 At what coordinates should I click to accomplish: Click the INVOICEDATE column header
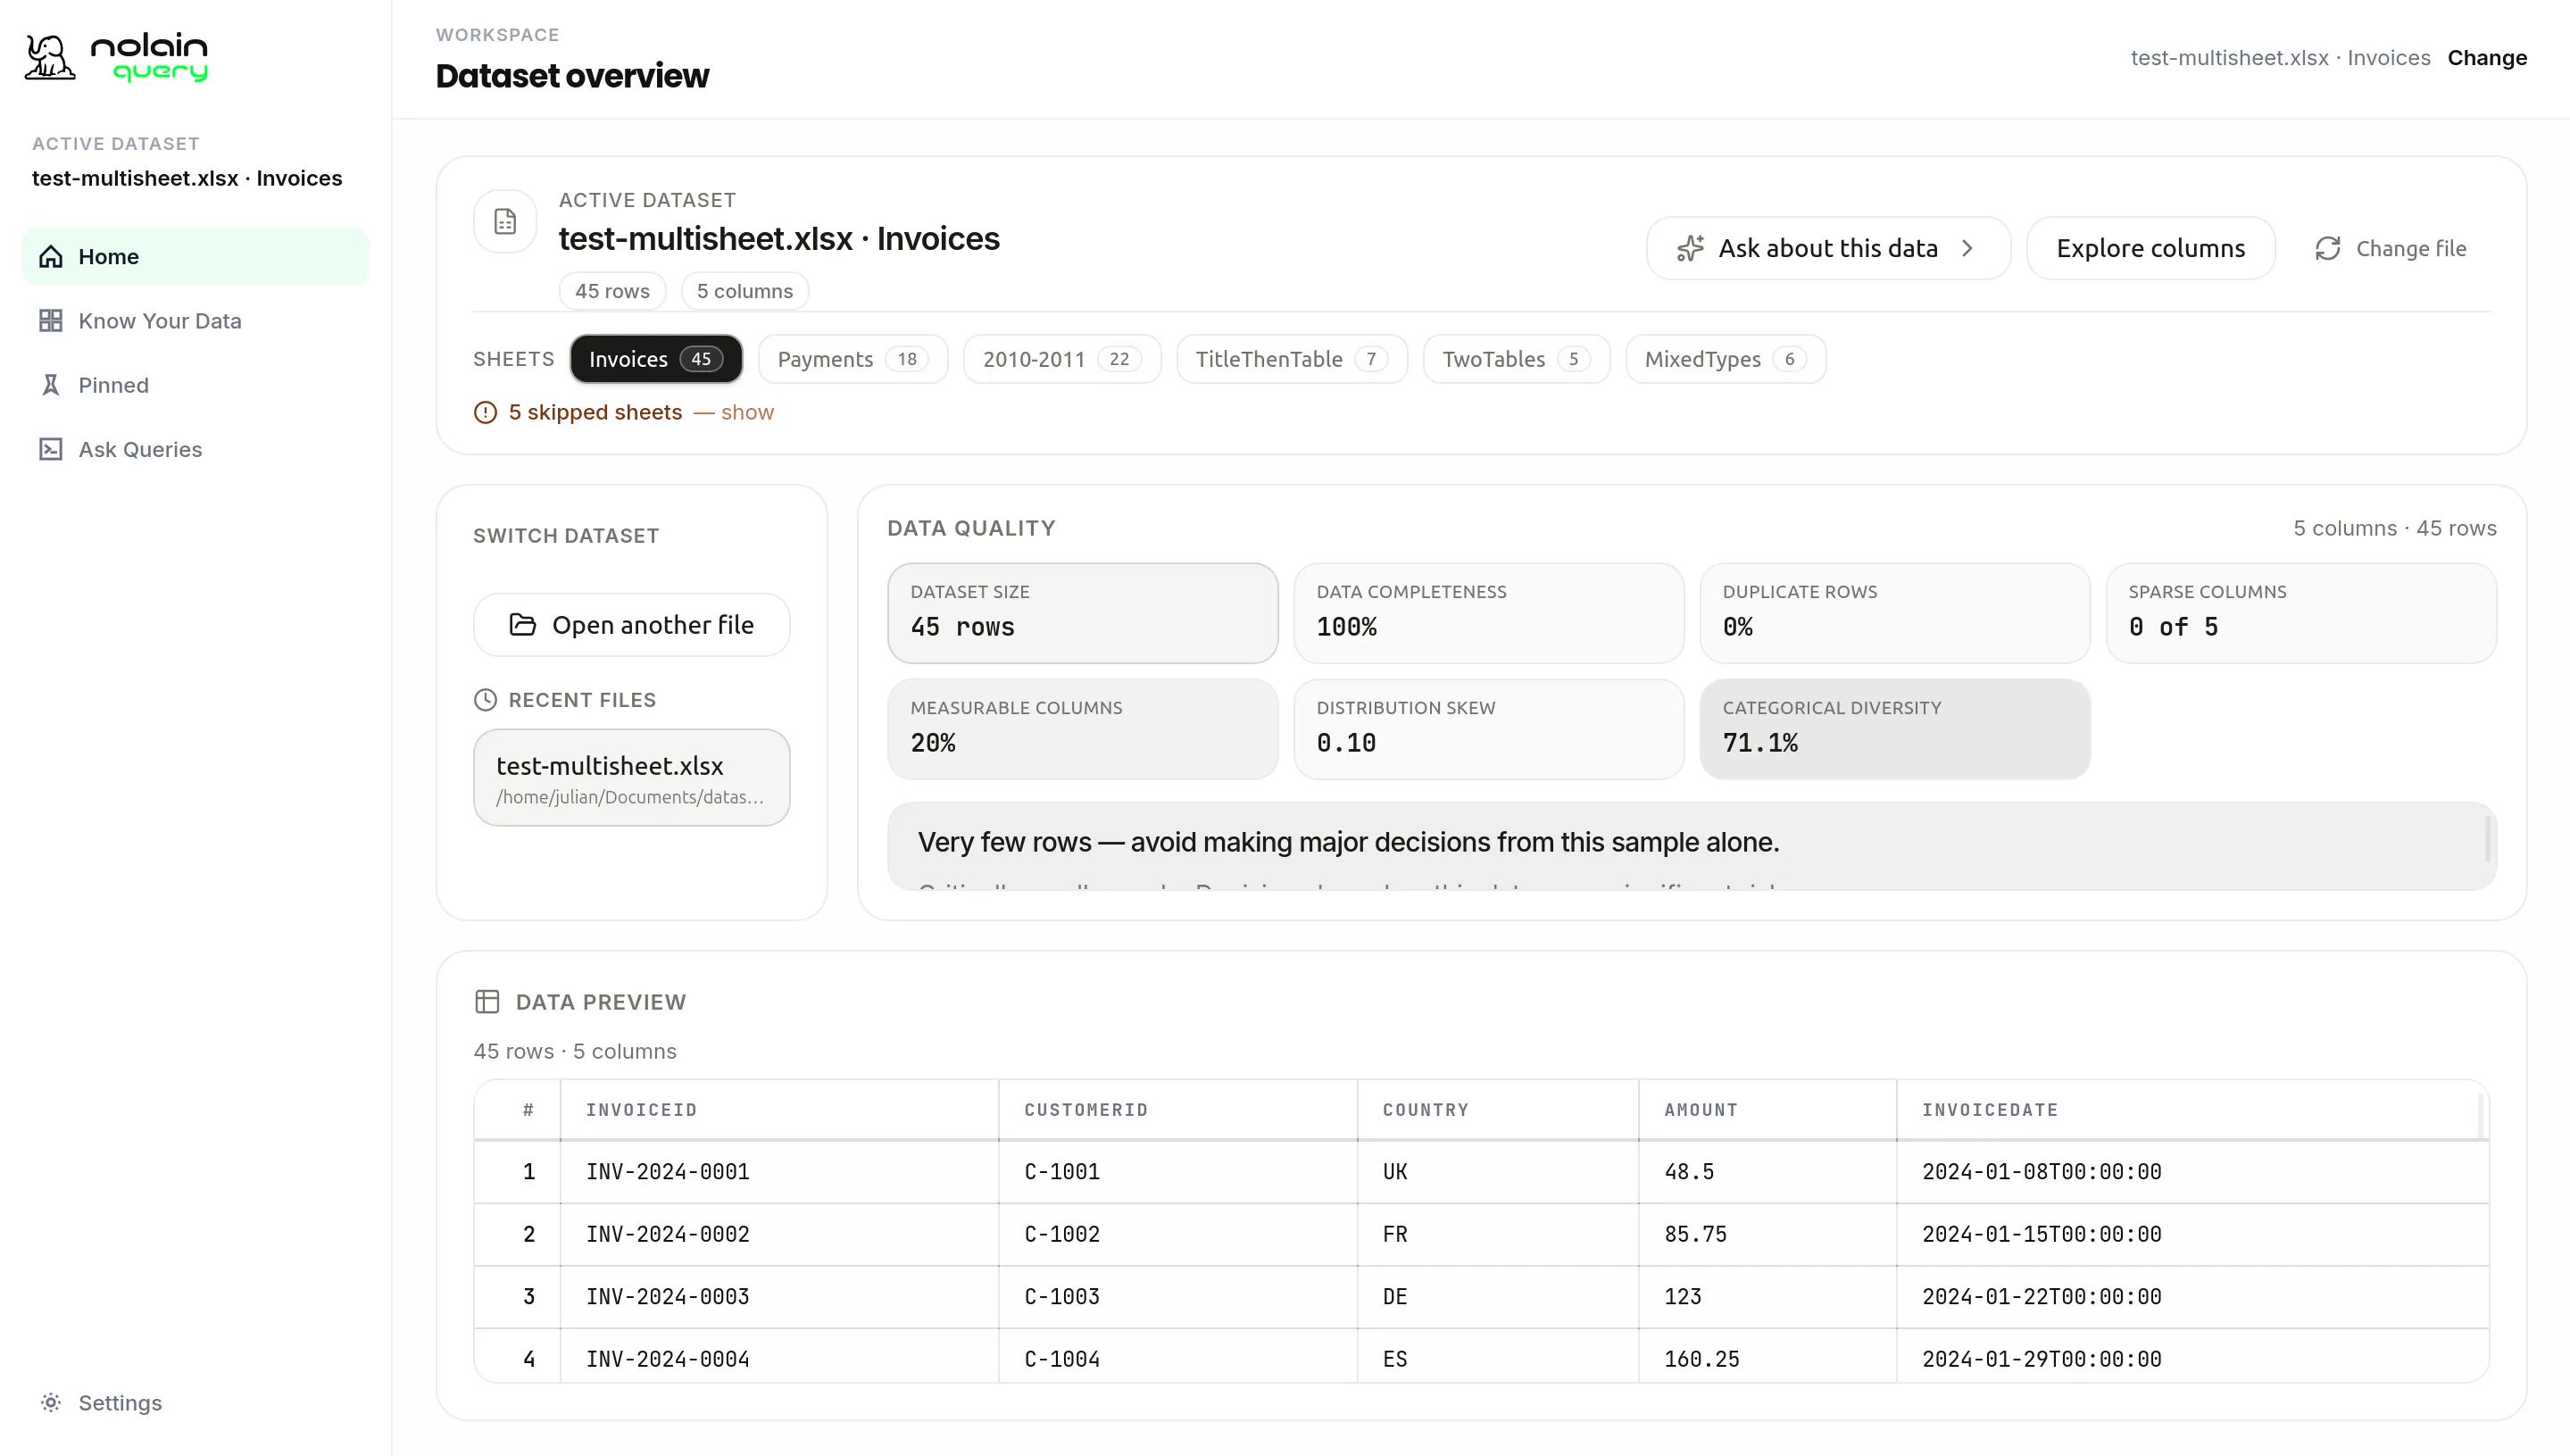click(x=2193, y=1110)
